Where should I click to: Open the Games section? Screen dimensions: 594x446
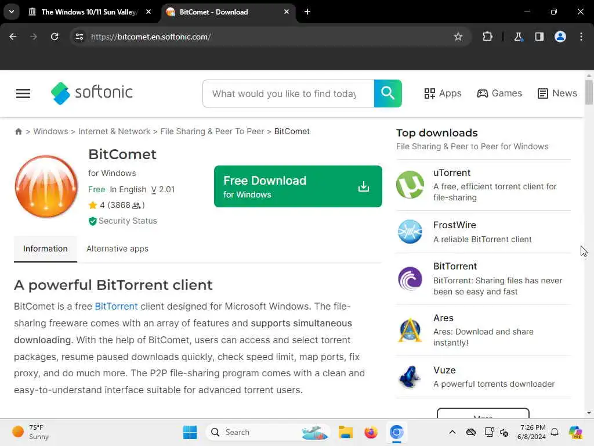[x=499, y=93]
